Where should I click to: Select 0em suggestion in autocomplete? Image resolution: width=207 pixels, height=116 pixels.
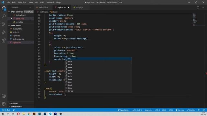click(98, 67)
